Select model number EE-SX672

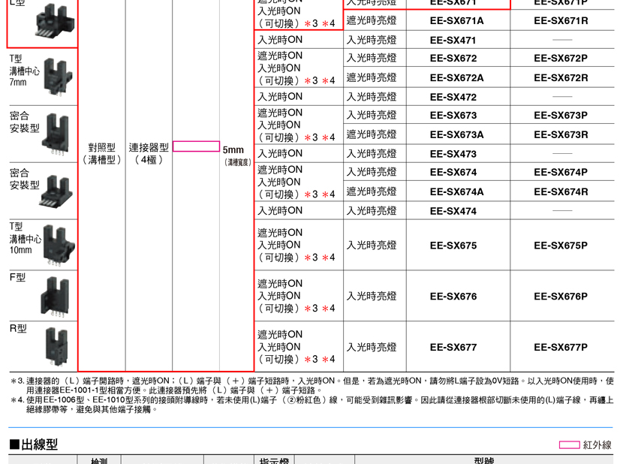pyautogui.click(x=453, y=59)
